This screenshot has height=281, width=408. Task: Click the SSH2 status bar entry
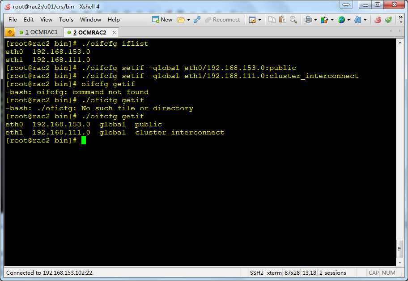pos(256,272)
